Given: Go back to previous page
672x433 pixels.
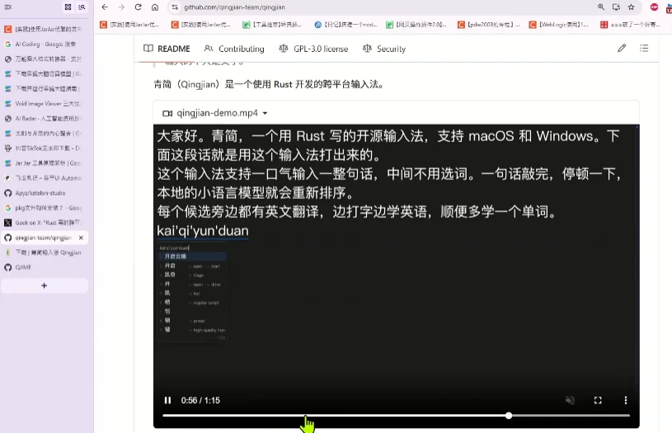Looking at the screenshot, I should coord(105,7).
